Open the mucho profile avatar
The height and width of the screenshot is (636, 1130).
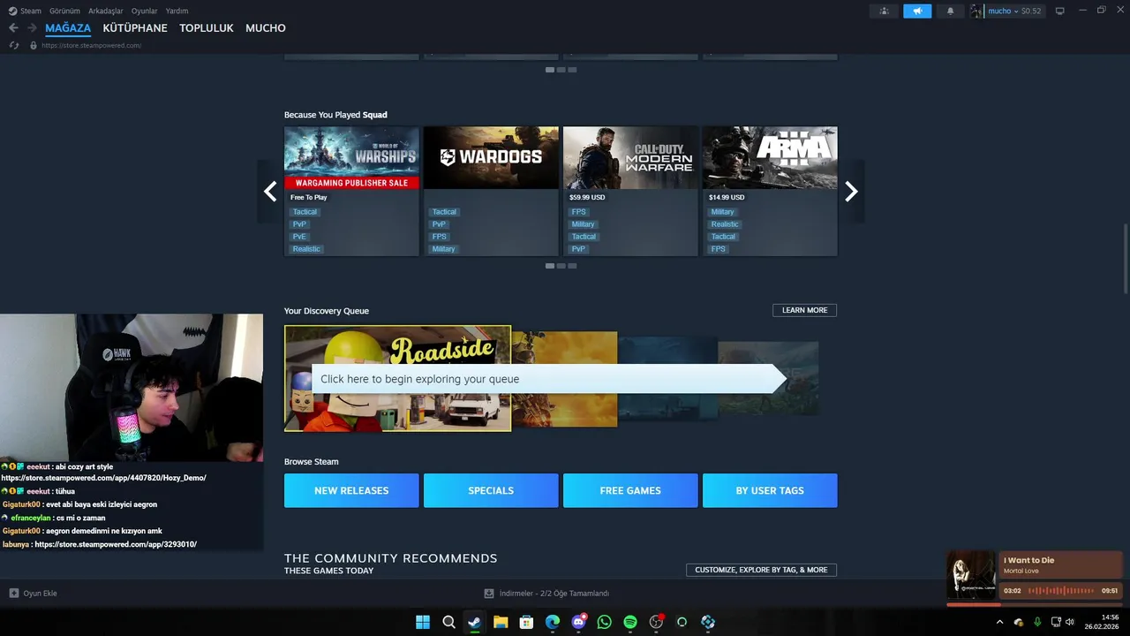click(976, 11)
